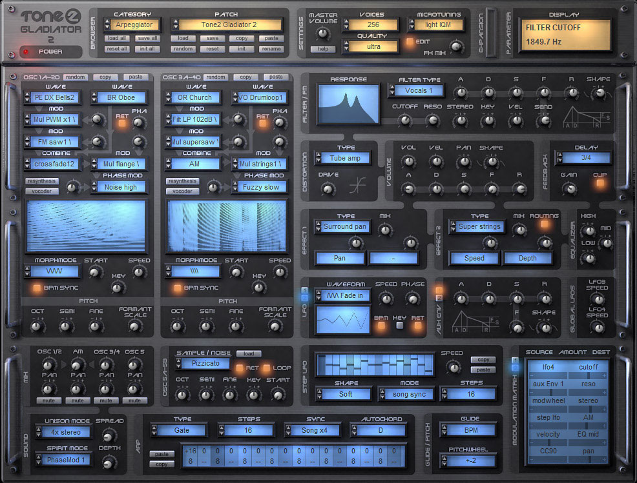This screenshot has height=483, width=637.
Task: Click the distortion curve icon beside Drive
Action: [x=357, y=186]
